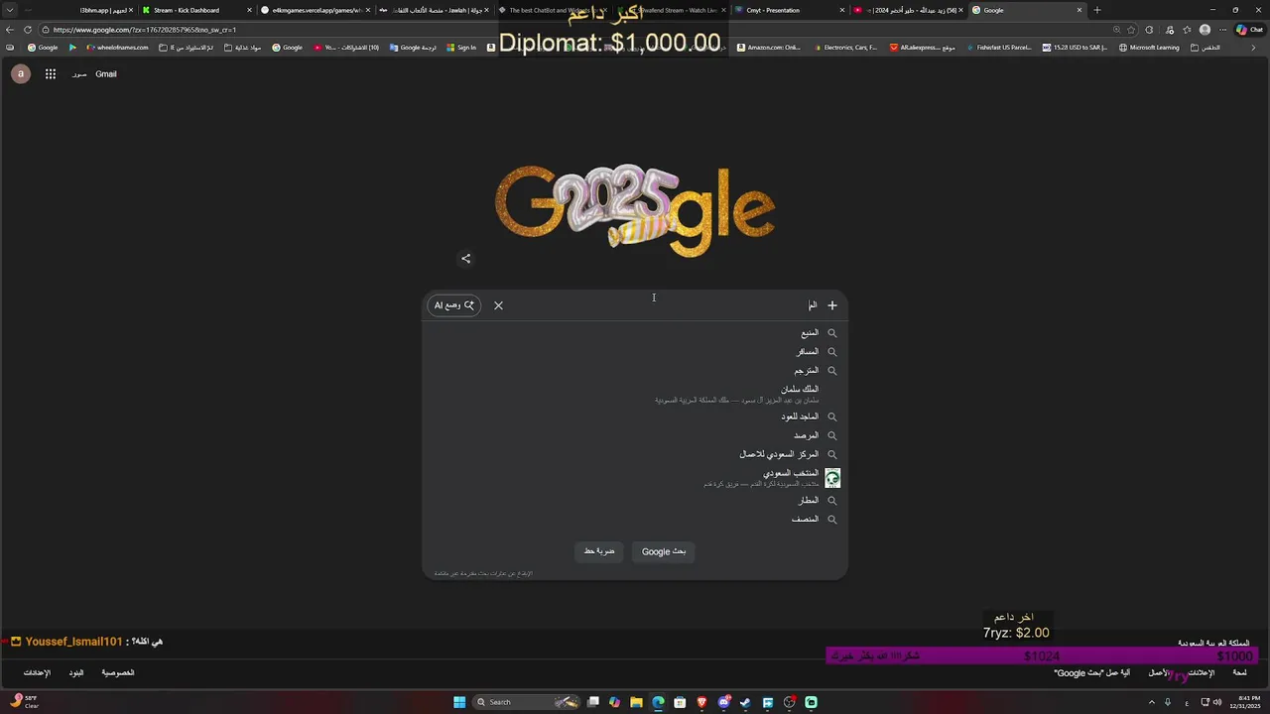This screenshot has height=714, width=1270.
Task: Open a new browser tab
Action: pyautogui.click(x=1096, y=10)
